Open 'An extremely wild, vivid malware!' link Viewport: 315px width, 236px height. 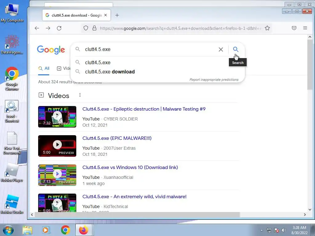[x=134, y=197]
